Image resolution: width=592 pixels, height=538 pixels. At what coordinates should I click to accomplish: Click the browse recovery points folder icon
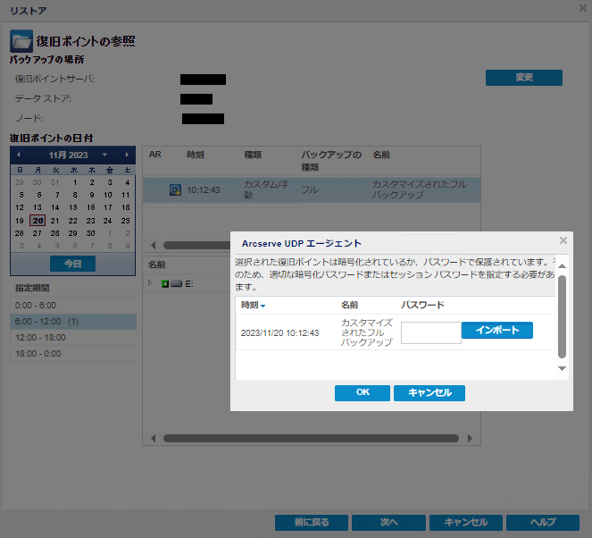coord(21,41)
